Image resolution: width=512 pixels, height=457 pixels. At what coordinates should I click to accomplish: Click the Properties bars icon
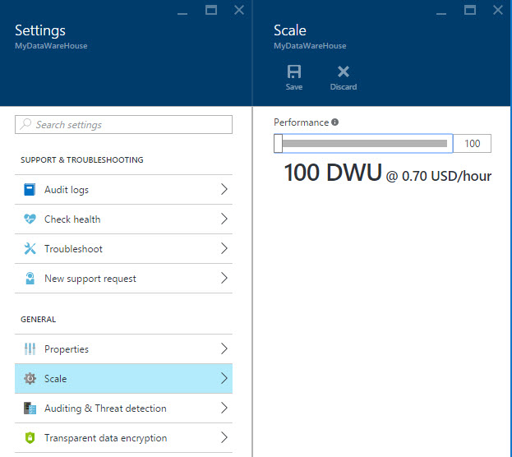tap(30, 349)
